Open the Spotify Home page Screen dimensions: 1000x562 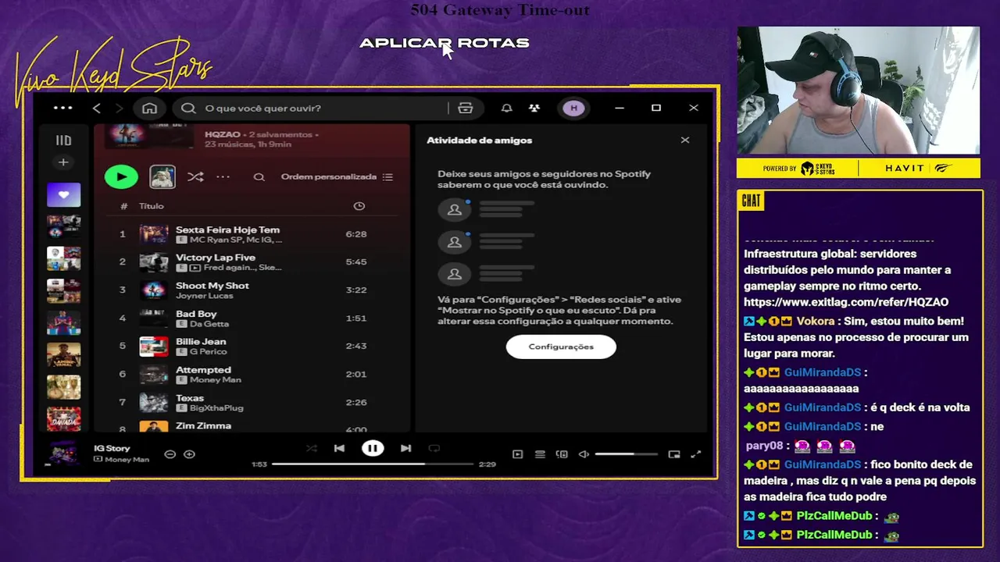[149, 108]
